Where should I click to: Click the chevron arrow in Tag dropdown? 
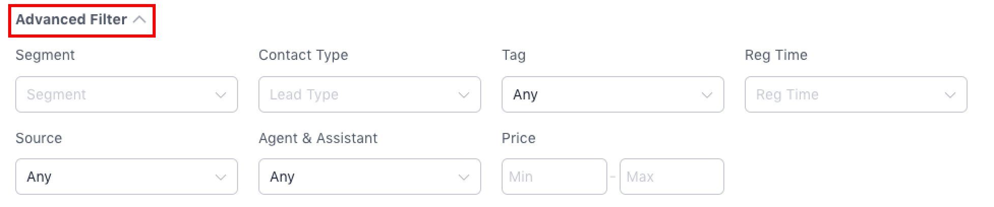(707, 95)
